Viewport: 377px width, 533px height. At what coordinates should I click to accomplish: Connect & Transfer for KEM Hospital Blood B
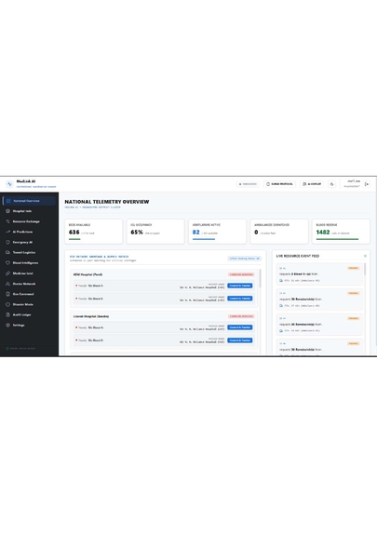click(x=240, y=299)
